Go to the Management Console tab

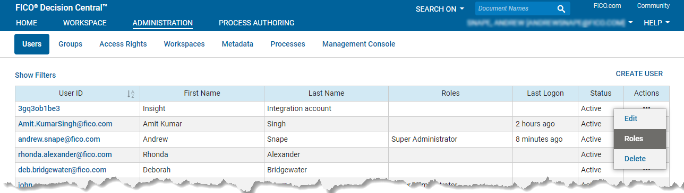coord(359,44)
